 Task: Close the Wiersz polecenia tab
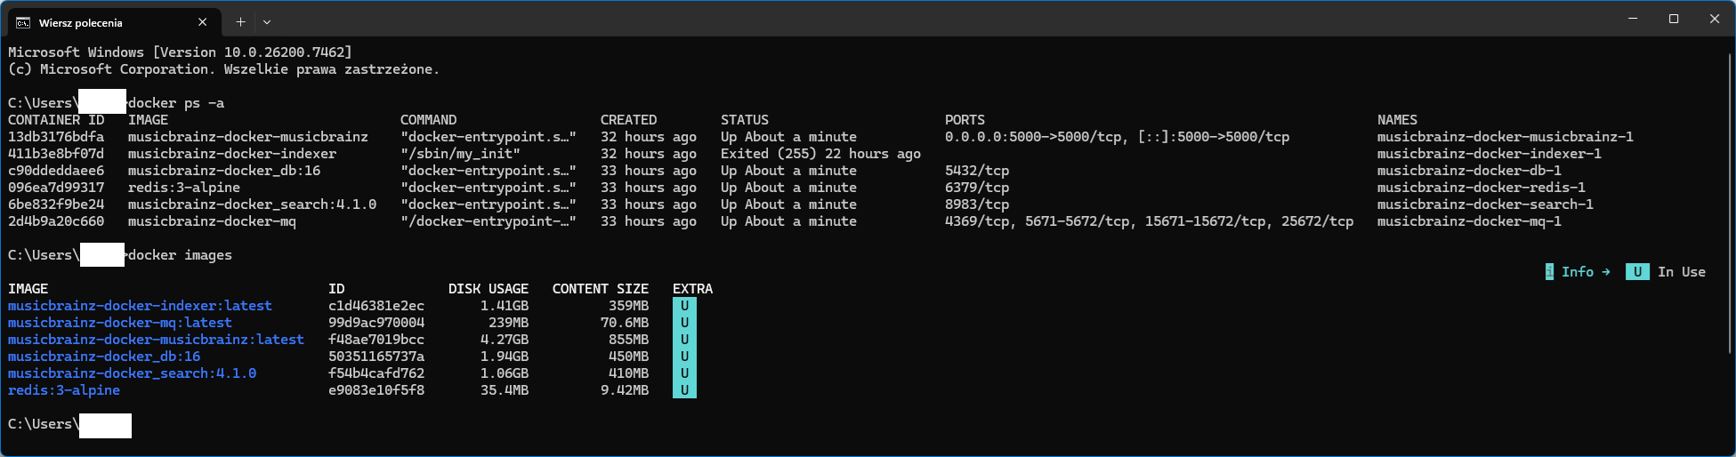pos(203,22)
